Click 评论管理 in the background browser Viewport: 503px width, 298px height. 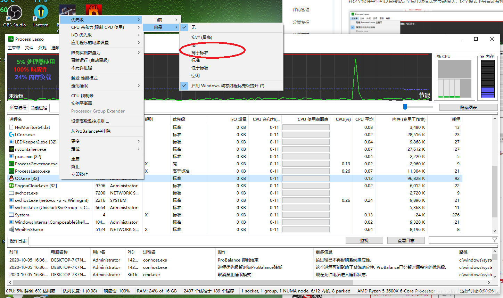[x=301, y=10]
